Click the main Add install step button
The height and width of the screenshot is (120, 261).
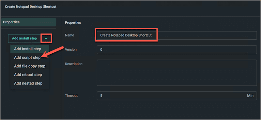pyautogui.click(x=24, y=38)
